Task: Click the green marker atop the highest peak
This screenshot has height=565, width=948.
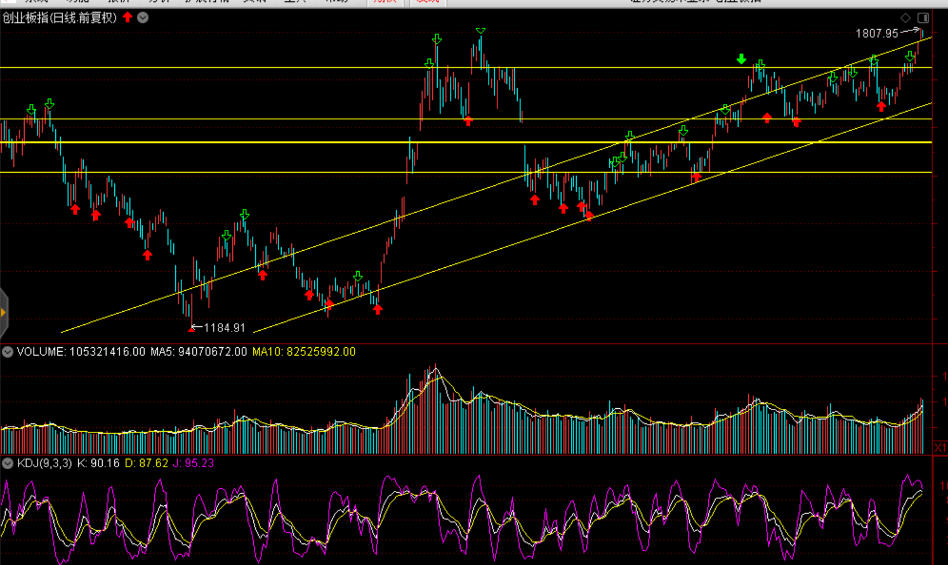Action: [481, 30]
